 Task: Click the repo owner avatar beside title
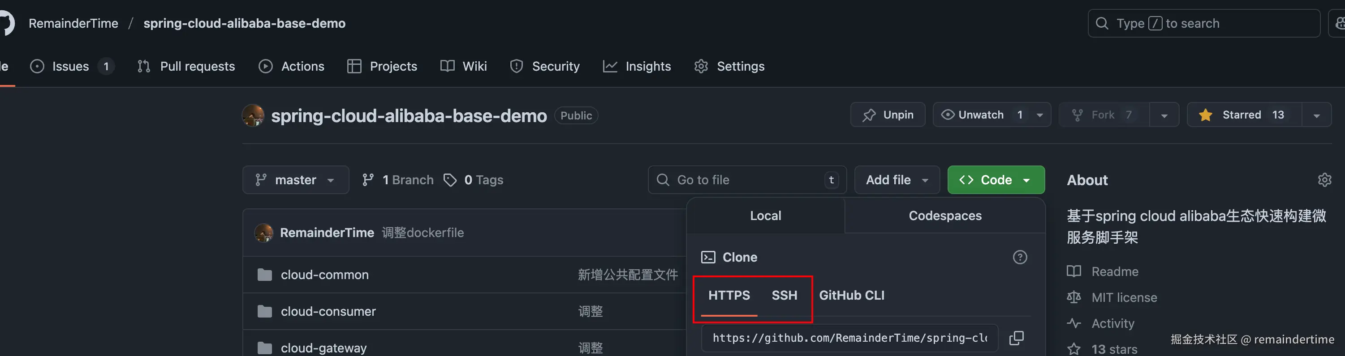coord(253,115)
